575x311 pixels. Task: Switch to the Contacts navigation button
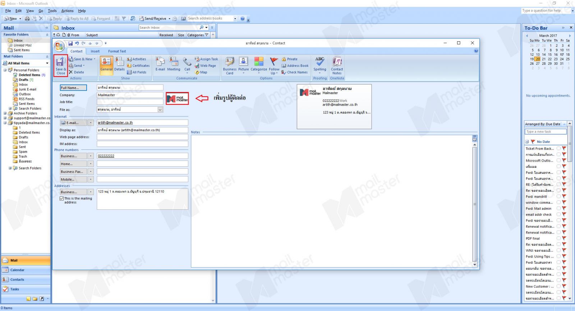pos(26,279)
